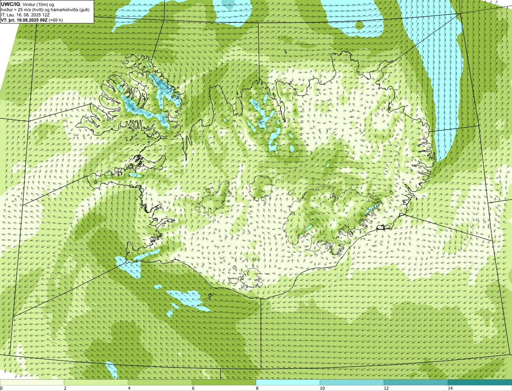Click the "hviður > 25 m/s" description line

click(x=45, y=9)
